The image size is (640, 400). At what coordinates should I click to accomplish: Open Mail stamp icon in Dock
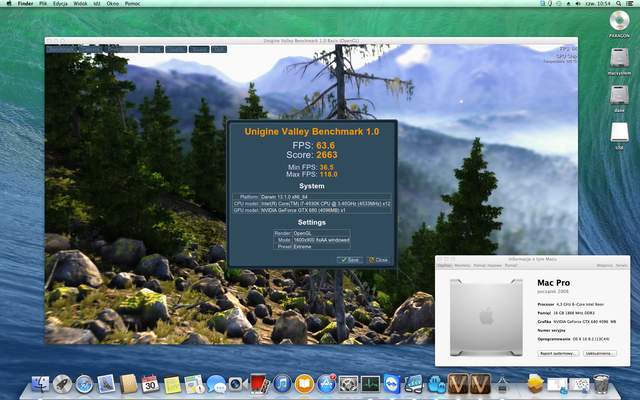point(106,384)
